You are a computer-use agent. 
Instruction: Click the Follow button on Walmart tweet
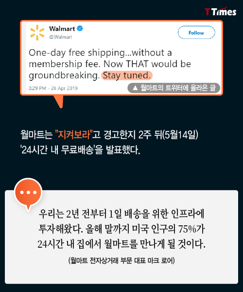pos(196,33)
